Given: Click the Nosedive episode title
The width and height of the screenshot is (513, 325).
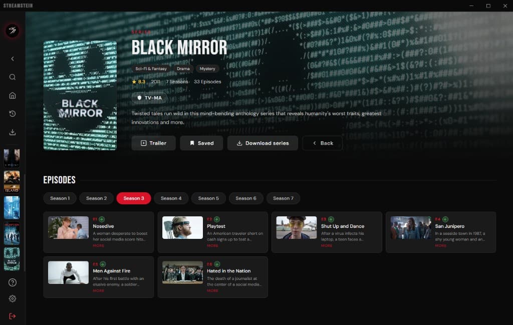Looking at the screenshot, I should click(103, 226).
